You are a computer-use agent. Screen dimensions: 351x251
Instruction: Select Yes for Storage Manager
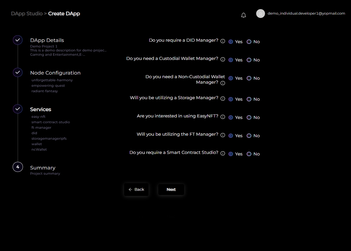(231, 99)
